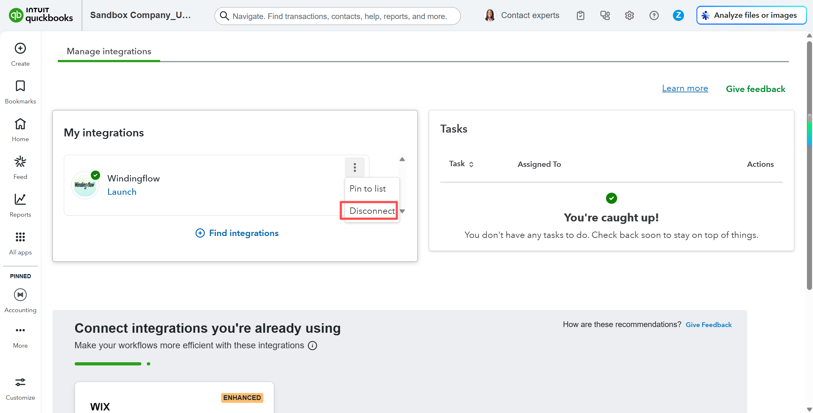Click the Create plus icon in sidebar
The width and height of the screenshot is (813, 413).
click(20, 49)
